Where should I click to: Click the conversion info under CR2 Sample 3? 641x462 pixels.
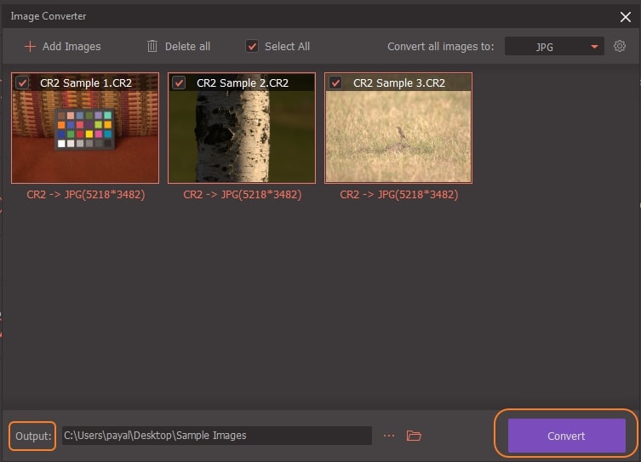398,195
